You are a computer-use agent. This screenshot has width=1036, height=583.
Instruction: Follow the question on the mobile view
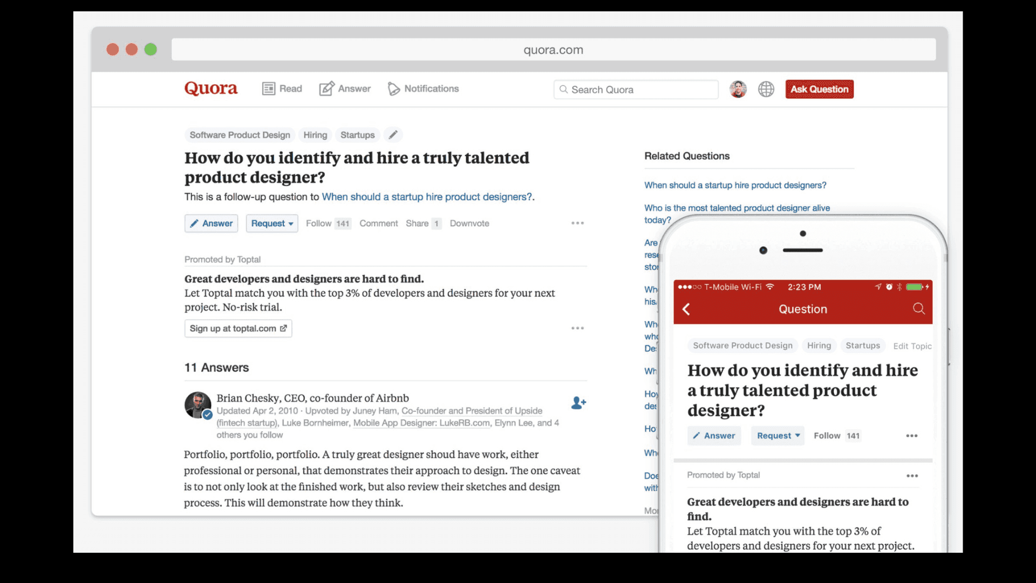(828, 436)
